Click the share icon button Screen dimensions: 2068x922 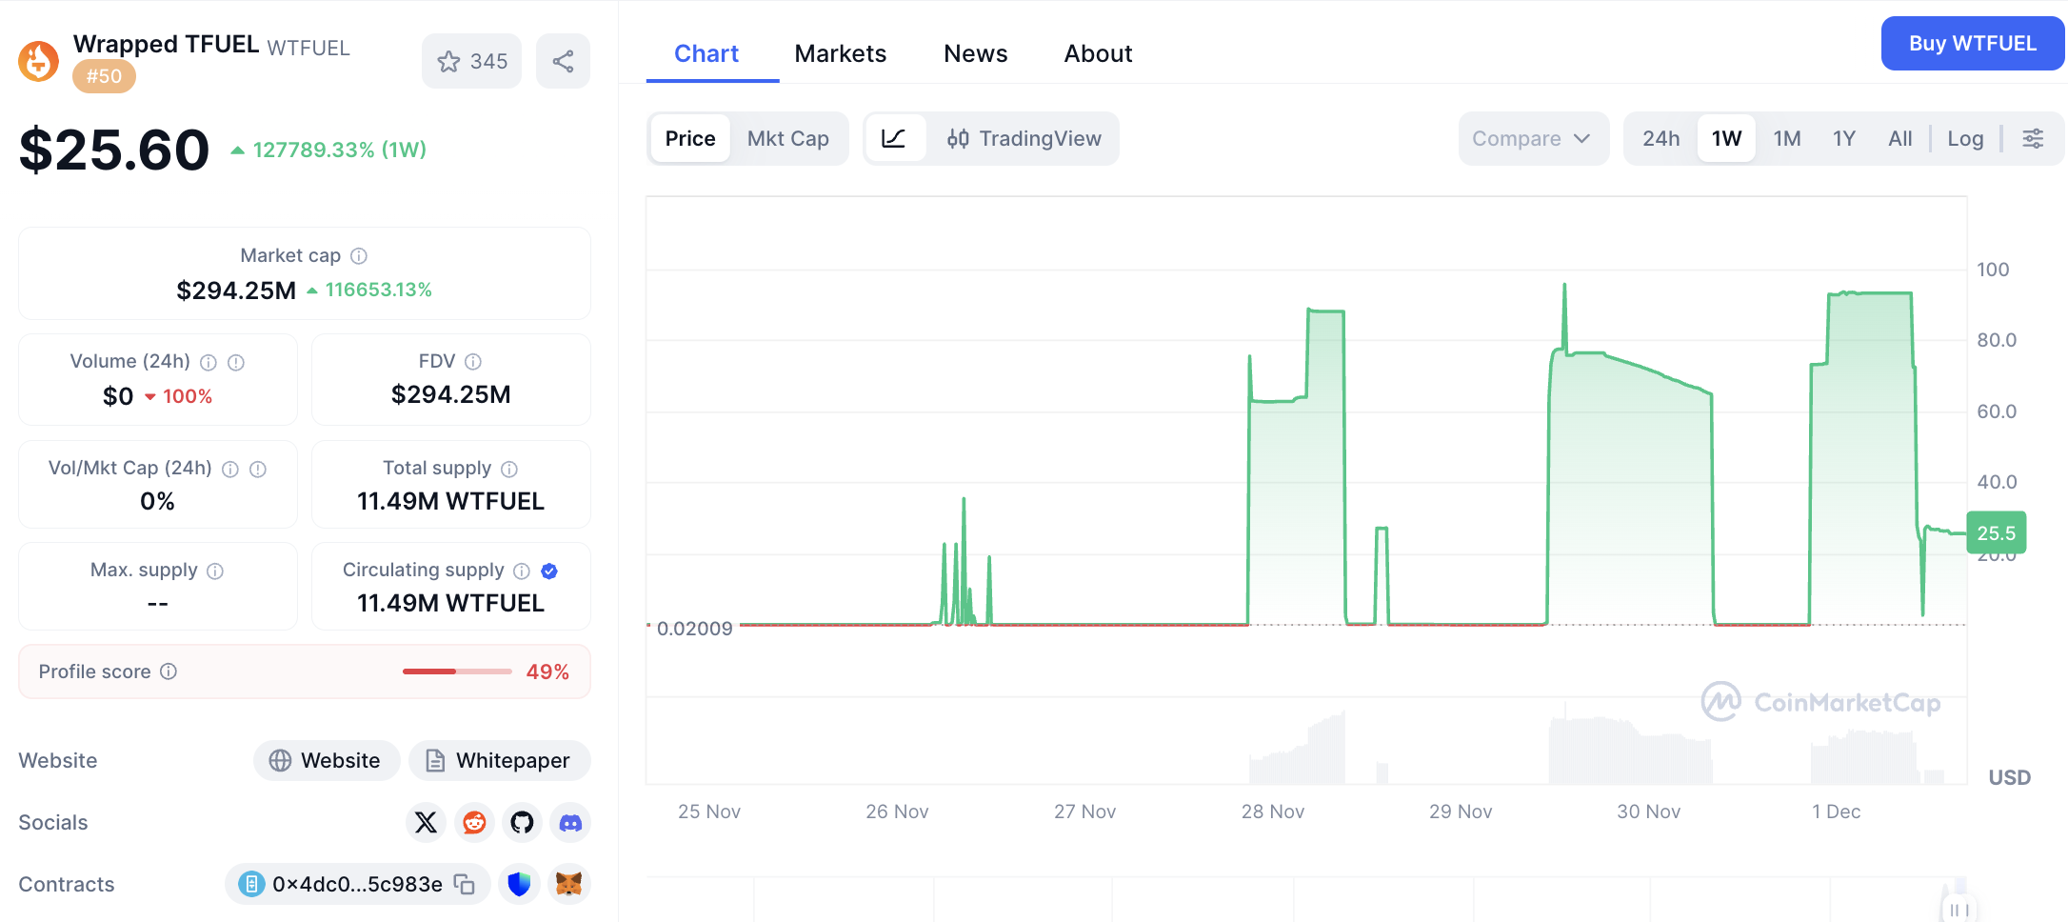[563, 62]
